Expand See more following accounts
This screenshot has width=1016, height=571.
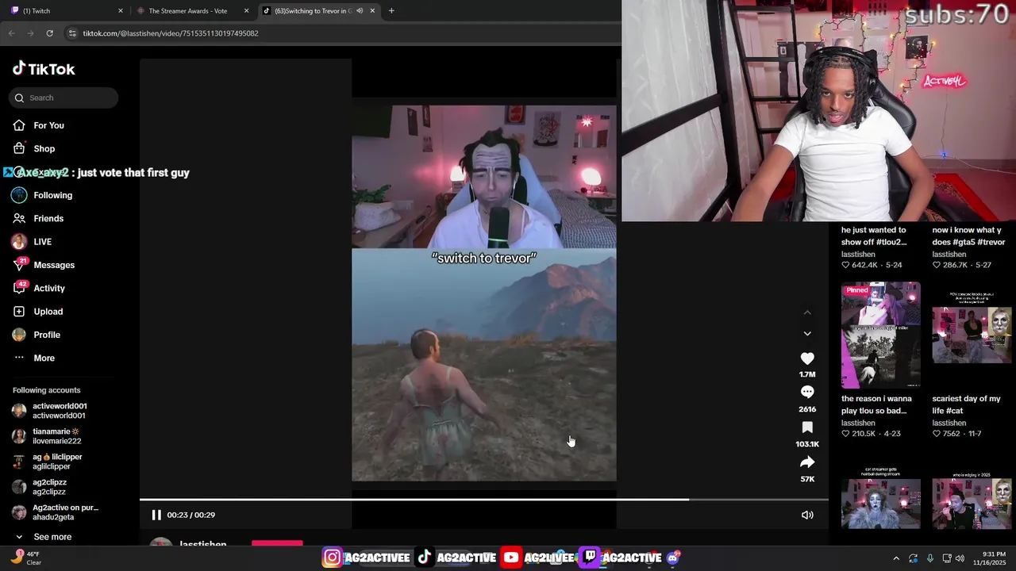(x=43, y=537)
